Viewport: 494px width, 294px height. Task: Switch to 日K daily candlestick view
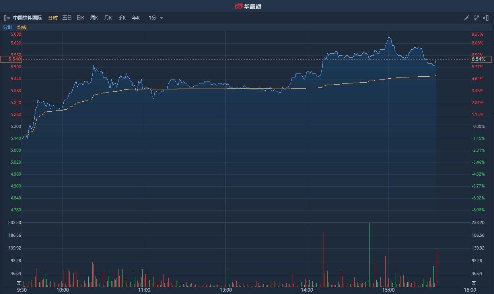tap(80, 18)
